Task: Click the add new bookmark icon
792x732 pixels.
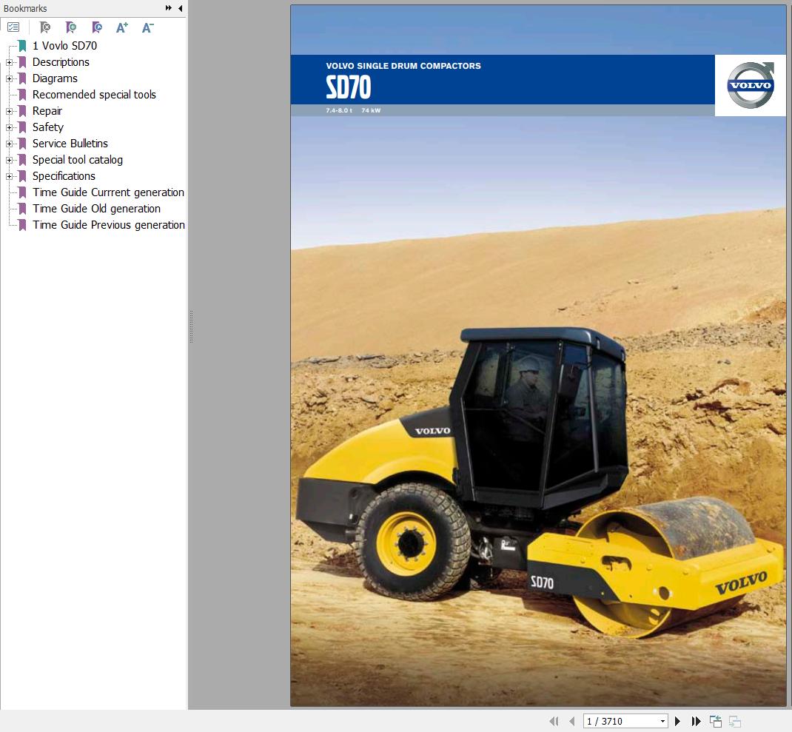Action: pos(71,27)
